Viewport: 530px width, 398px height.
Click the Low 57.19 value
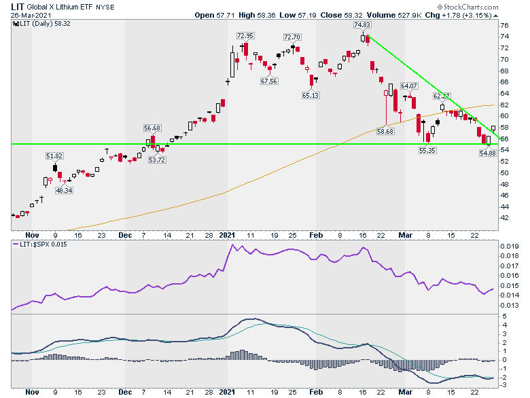[x=298, y=15]
